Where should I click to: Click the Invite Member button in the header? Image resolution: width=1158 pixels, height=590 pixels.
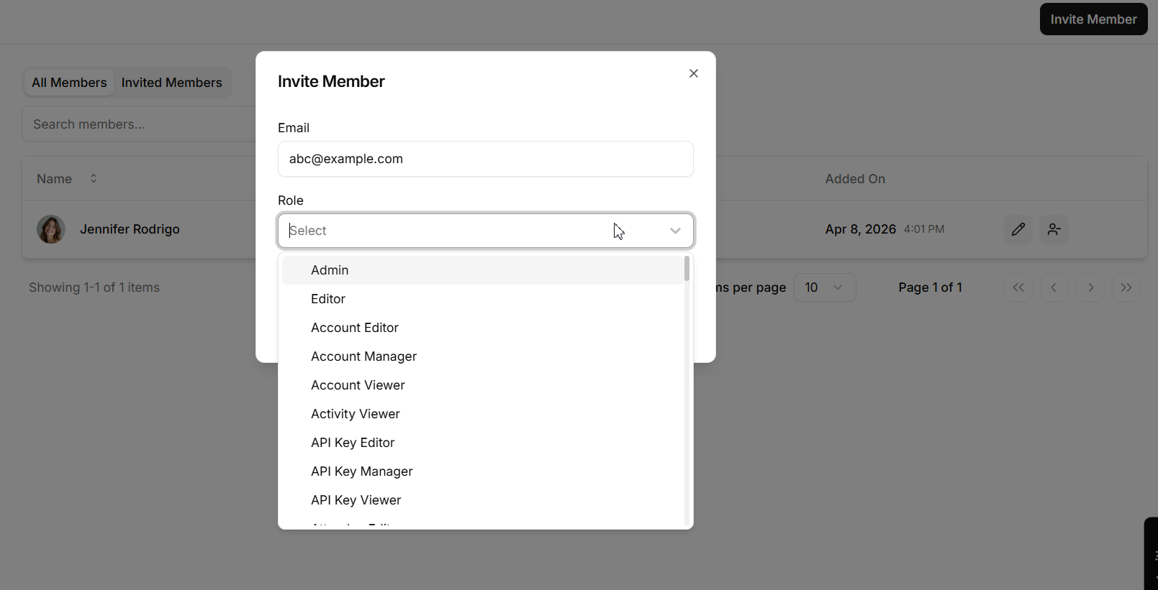(x=1093, y=19)
